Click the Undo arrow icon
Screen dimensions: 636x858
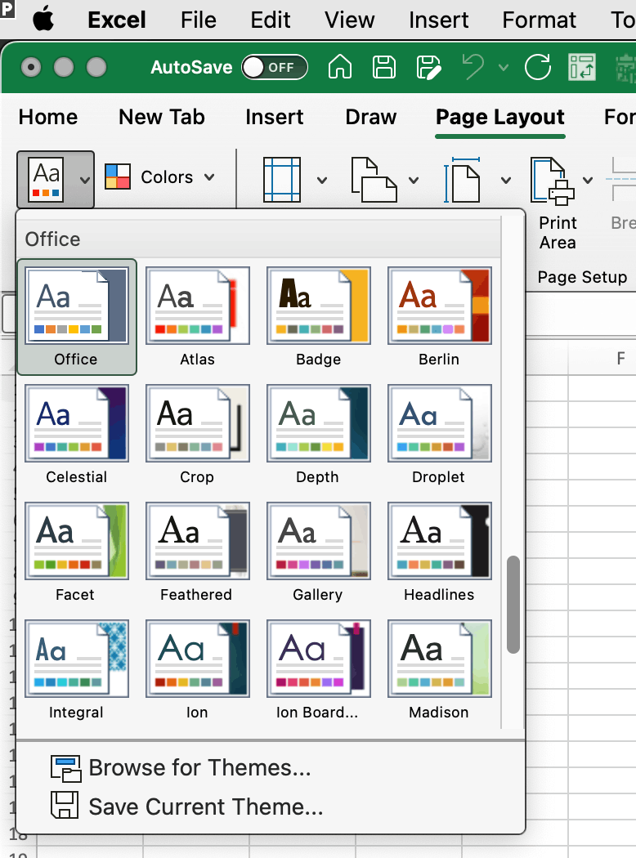[x=473, y=67]
